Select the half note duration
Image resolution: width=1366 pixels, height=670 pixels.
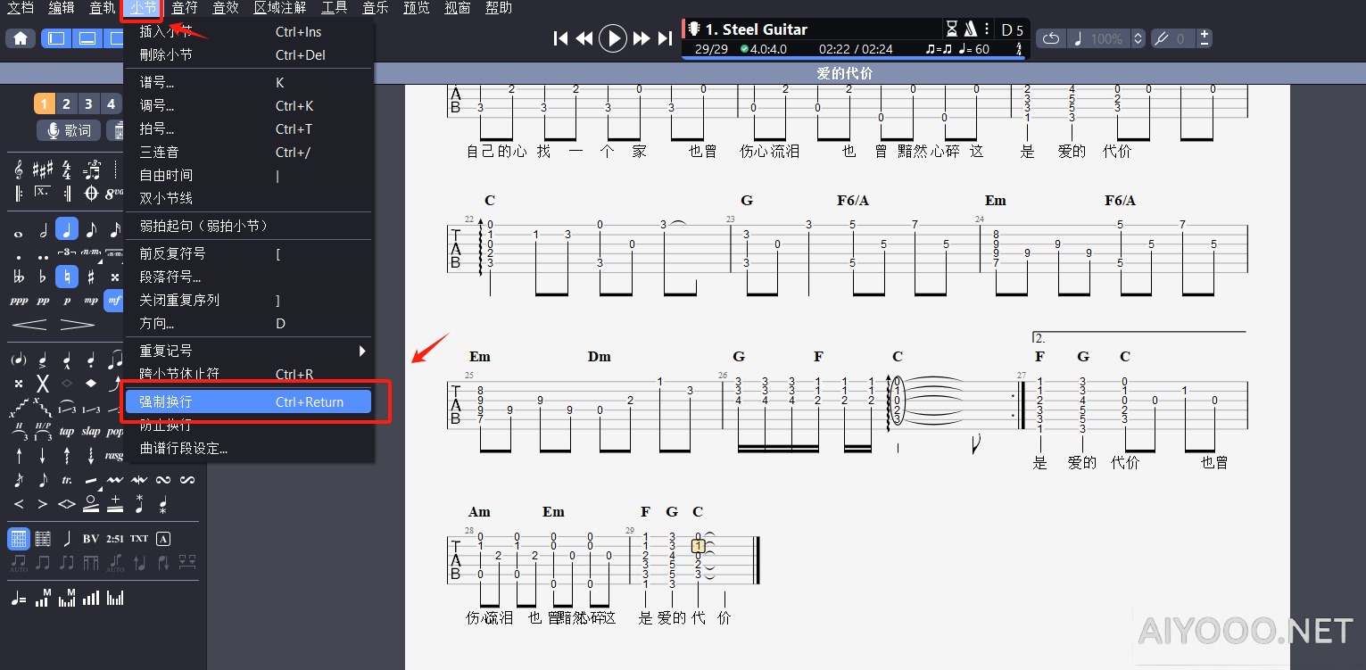[x=43, y=230]
